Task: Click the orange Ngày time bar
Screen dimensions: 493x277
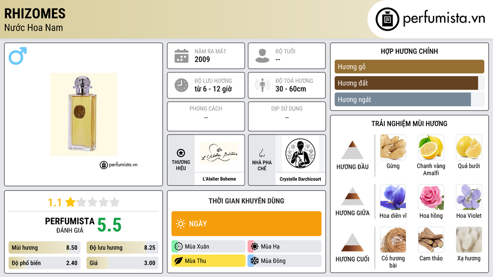Action: 246,224
